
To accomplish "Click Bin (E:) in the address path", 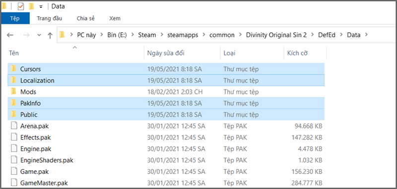I will point(117,35).
